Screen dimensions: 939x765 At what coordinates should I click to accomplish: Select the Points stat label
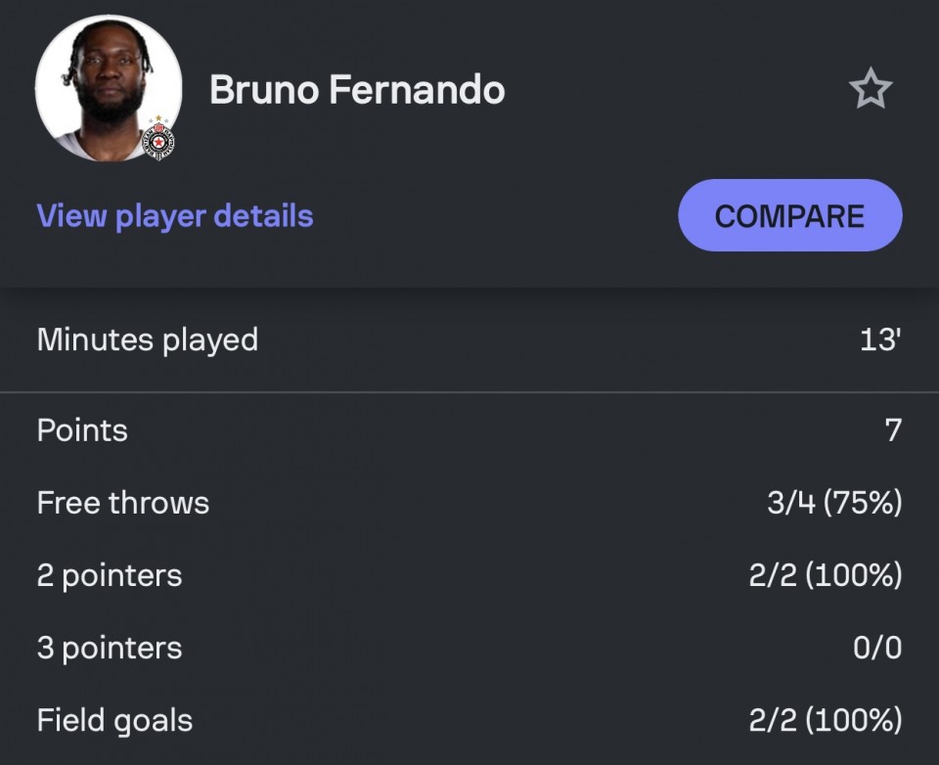click(x=82, y=430)
